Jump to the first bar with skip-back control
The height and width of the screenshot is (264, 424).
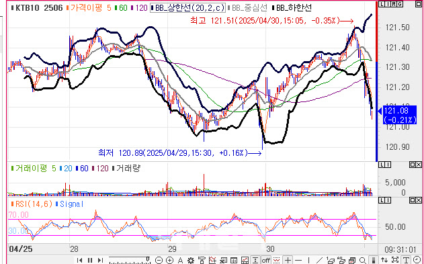coord(79,260)
